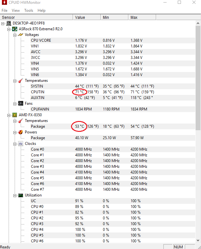
Task: Click the CPUID HWMonitor lightning bolt title icon
Action: (x=4, y=2)
